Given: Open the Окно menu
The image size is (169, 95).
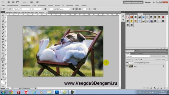Looking at the screenshot, I should tap(77, 6).
